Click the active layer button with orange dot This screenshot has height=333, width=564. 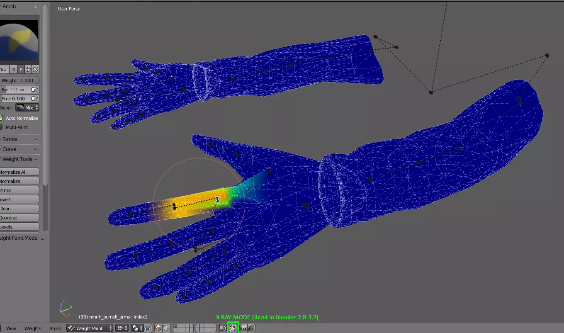click(x=175, y=326)
